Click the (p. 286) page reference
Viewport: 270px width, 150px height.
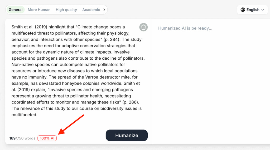[131, 102]
